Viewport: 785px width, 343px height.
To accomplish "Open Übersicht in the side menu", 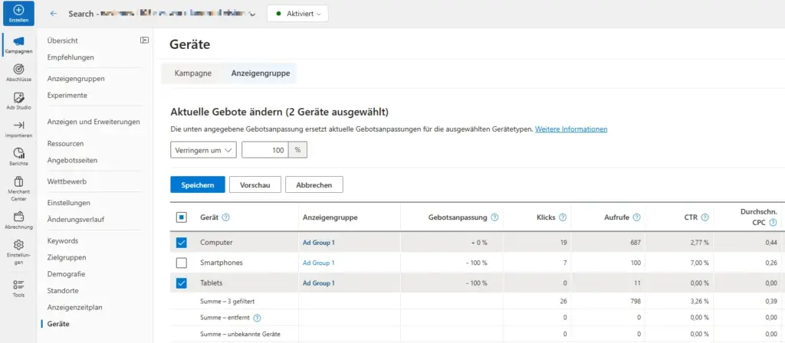I will (63, 41).
